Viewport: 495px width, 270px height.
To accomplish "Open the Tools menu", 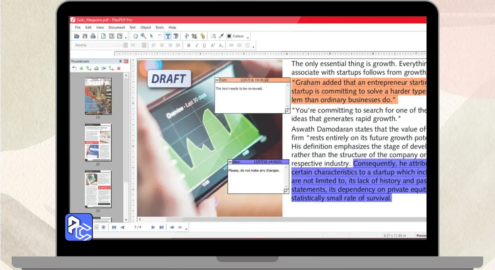I will click(x=160, y=27).
